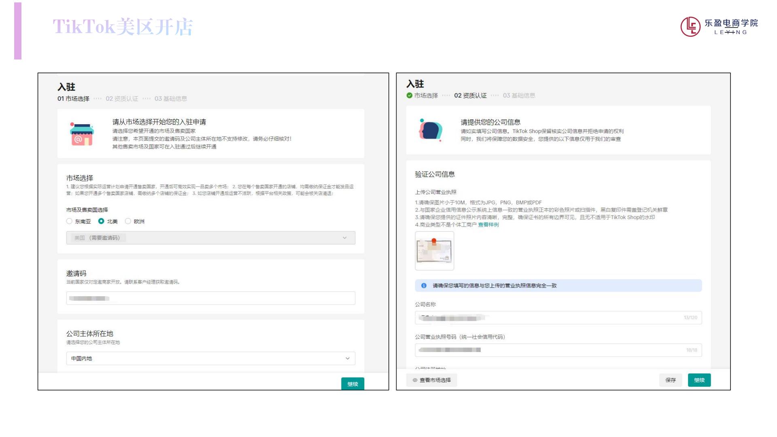777x437 pixels.
Task: Click 继续 button in the right 资质认证 panel
Action: point(699,380)
